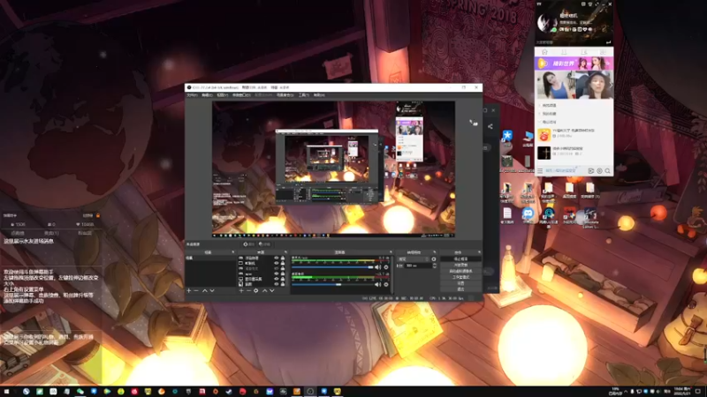This screenshot has height=397, width=707.
Task: Click the Exit button in Controls
Action: point(460,289)
